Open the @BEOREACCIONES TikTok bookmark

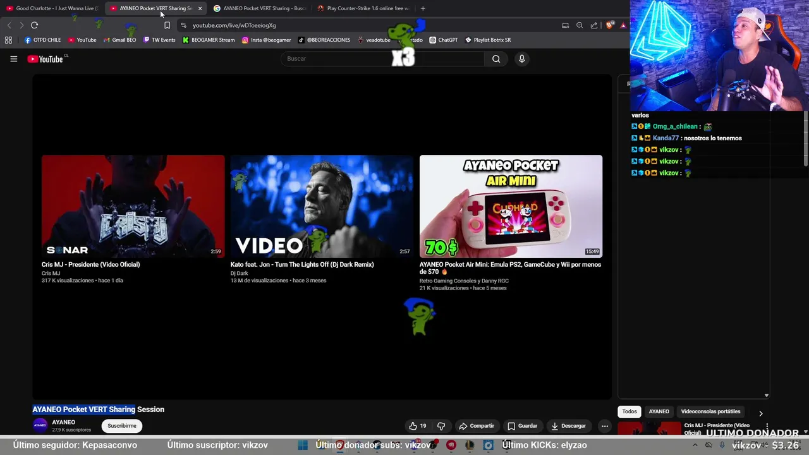[324, 40]
